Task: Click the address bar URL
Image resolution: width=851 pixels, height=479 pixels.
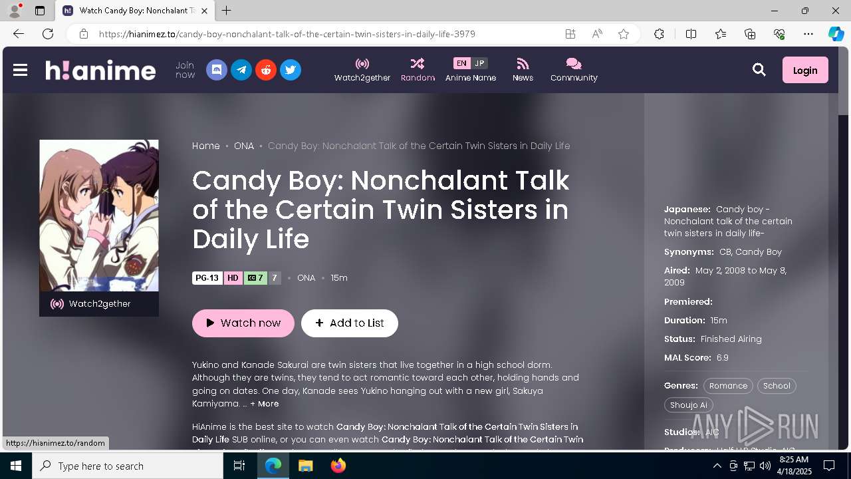Action: [287, 34]
